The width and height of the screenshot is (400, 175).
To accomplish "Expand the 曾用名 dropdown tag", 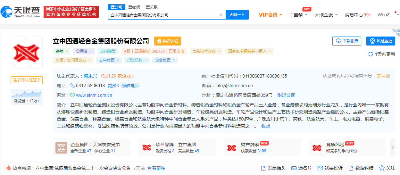I will (x=84, y=51).
